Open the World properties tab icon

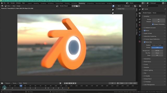point(140,25)
